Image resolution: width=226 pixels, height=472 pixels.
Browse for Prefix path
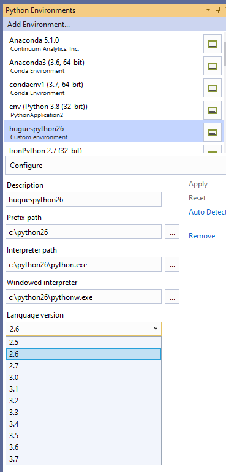(x=172, y=232)
